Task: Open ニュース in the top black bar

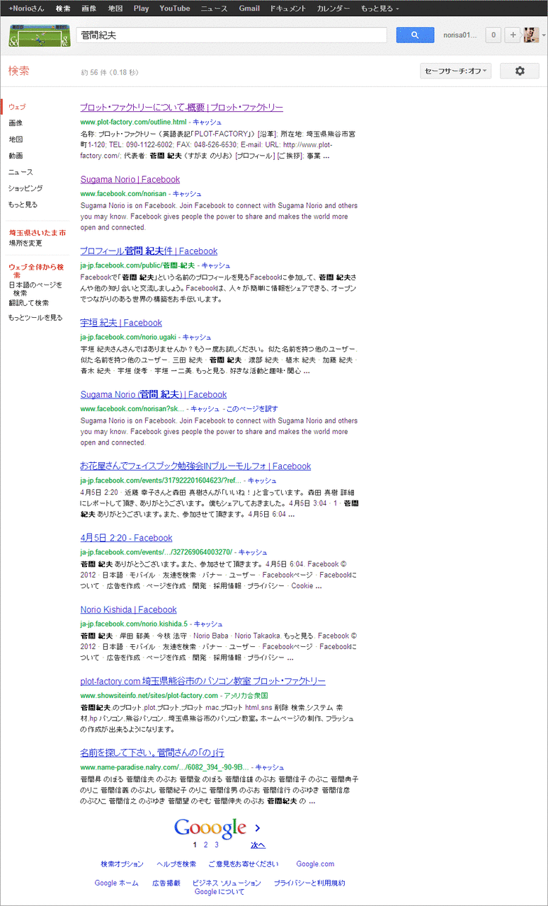Action: click(214, 8)
